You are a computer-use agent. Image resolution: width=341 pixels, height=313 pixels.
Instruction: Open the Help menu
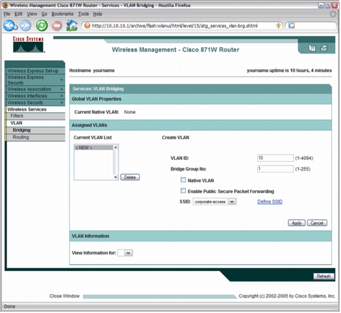tap(98, 14)
